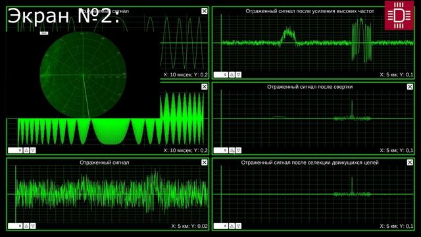Screen dimensions: 421x237
Task: Click the small white label above radar
Action: pyautogui.click(x=44, y=33)
